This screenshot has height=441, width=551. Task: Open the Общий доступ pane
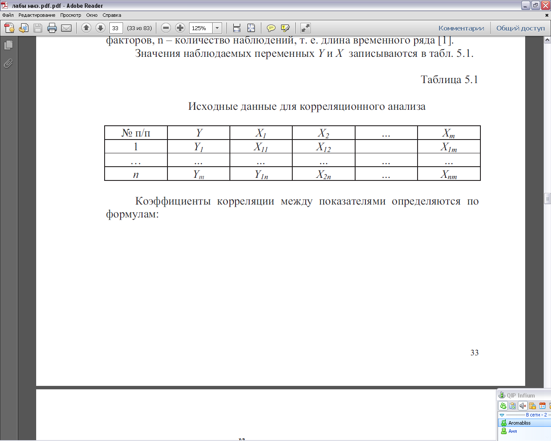click(x=520, y=28)
